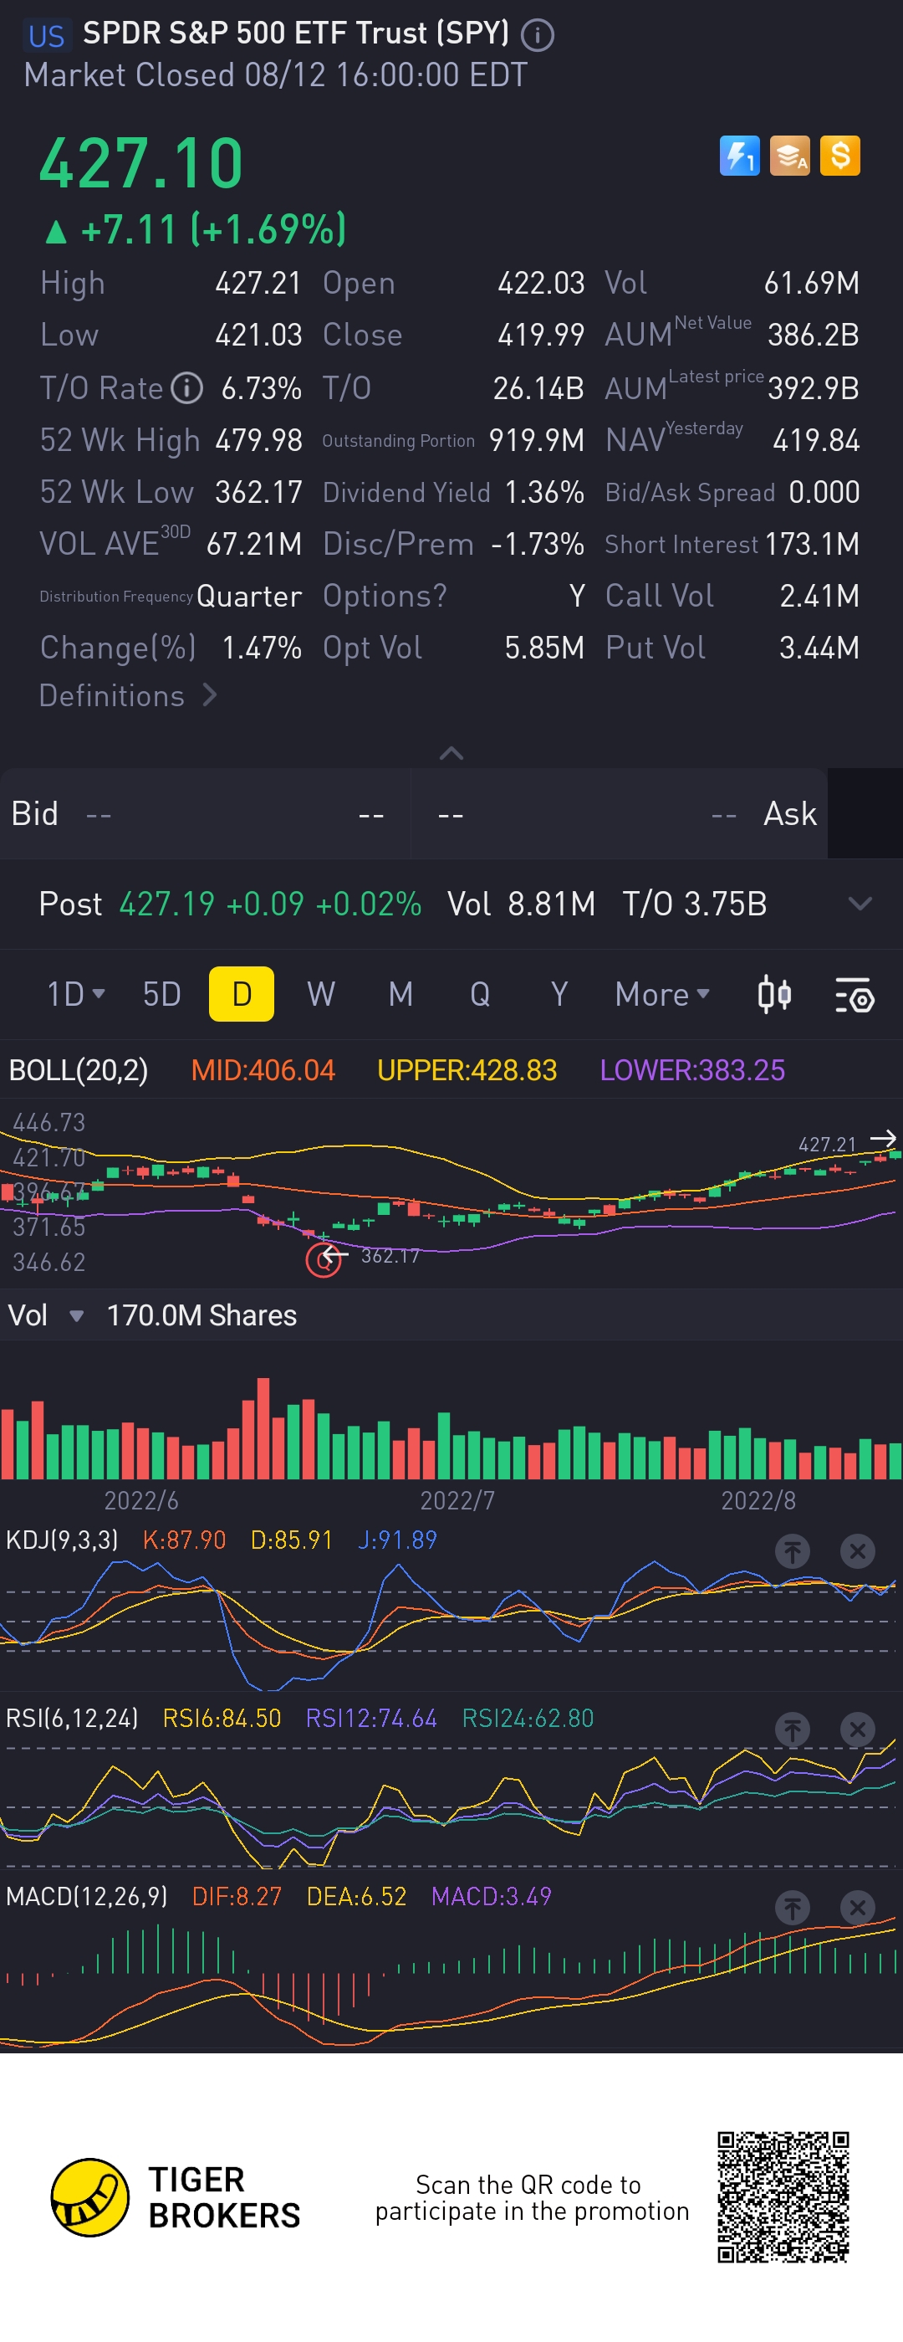
Task: Tap the Ask price panel
Action: (x=620, y=813)
